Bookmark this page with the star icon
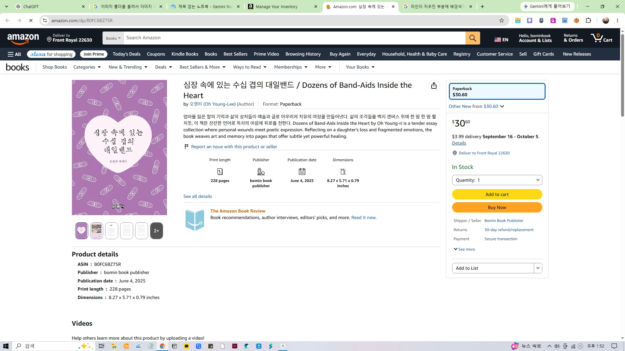The width and height of the screenshot is (625, 351). pyautogui.click(x=502, y=20)
